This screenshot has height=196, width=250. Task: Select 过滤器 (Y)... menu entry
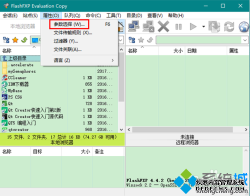(x=79, y=41)
